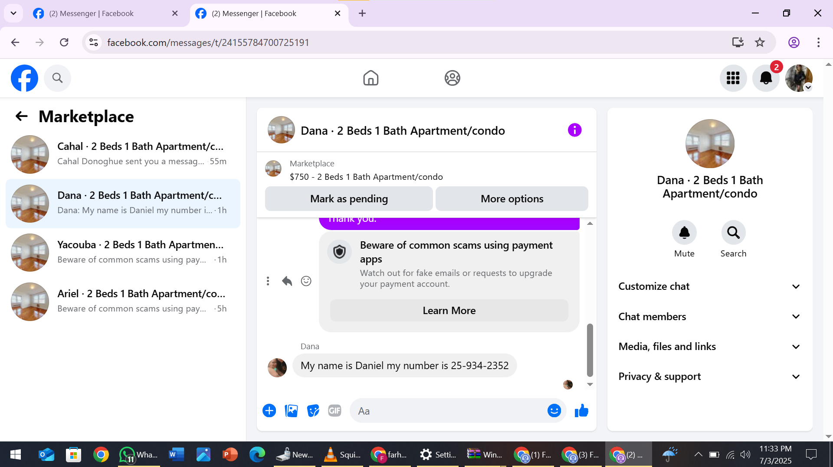Open the Ariel conversation
Image resolution: width=833 pixels, height=467 pixels.
point(123,302)
